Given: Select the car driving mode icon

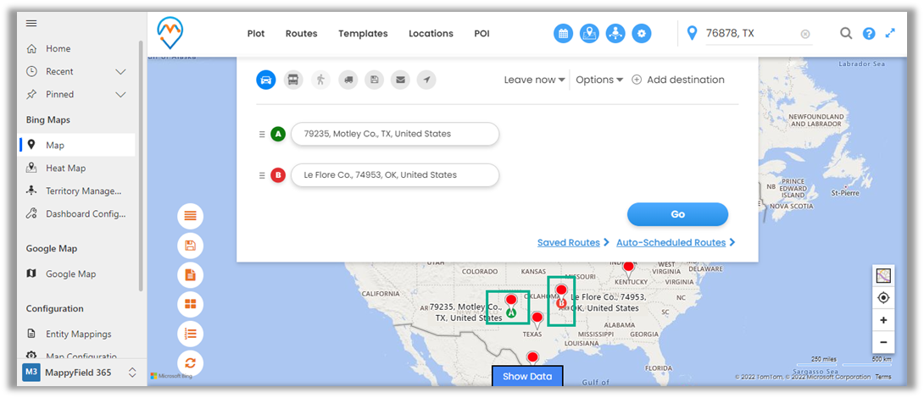Looking at the screenshot, I should (x=266, y=80).
